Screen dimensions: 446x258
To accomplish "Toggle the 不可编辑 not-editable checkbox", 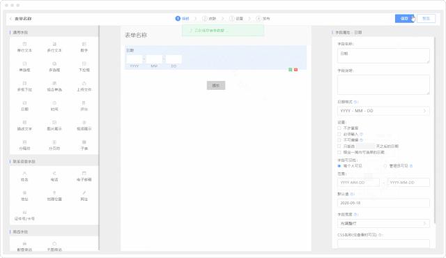I will pos(339,140).
